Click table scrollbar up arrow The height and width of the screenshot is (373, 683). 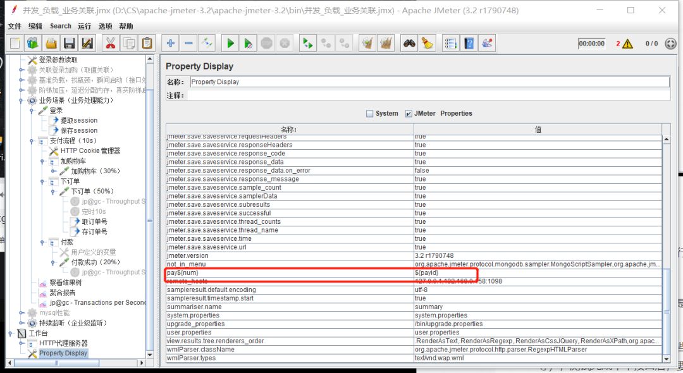point(667,139)
